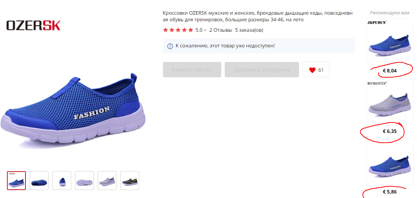Expand the 5.0 rating dropdown chevron
The height and width of the screenshot is (198, 418).
205,30
